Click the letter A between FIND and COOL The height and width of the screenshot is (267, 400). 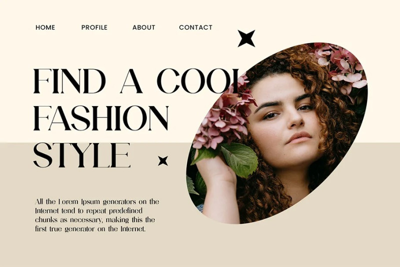(131, 81)
